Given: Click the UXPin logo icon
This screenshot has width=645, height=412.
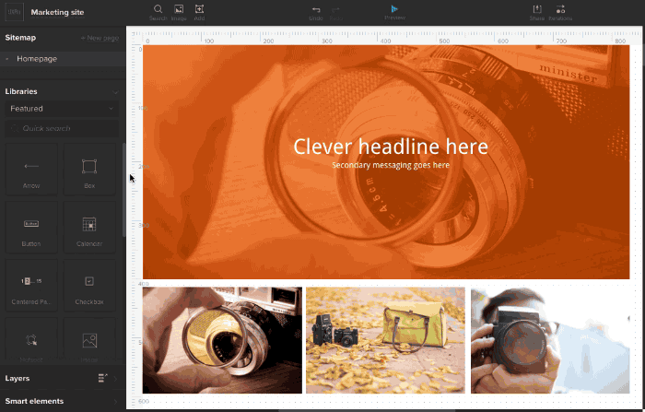Looking at the screenshot, I should pos(15,12).
